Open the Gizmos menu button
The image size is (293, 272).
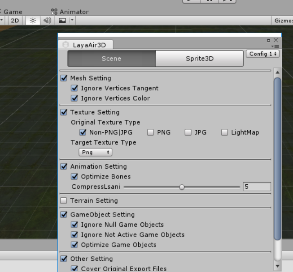pyautogui.click(x=283, y=21)
